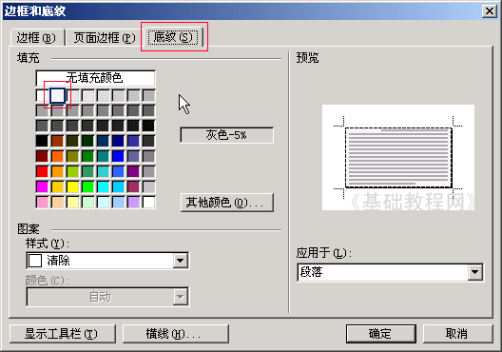Select the bright yellow fill swatch

72,186
